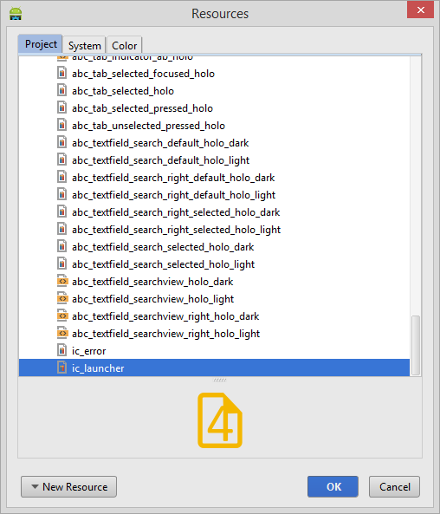
Task: Click the splitter handle above the preview
Action: 220,380
